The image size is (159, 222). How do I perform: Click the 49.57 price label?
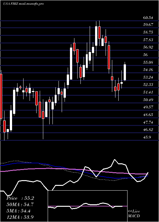tap(148, 107)
